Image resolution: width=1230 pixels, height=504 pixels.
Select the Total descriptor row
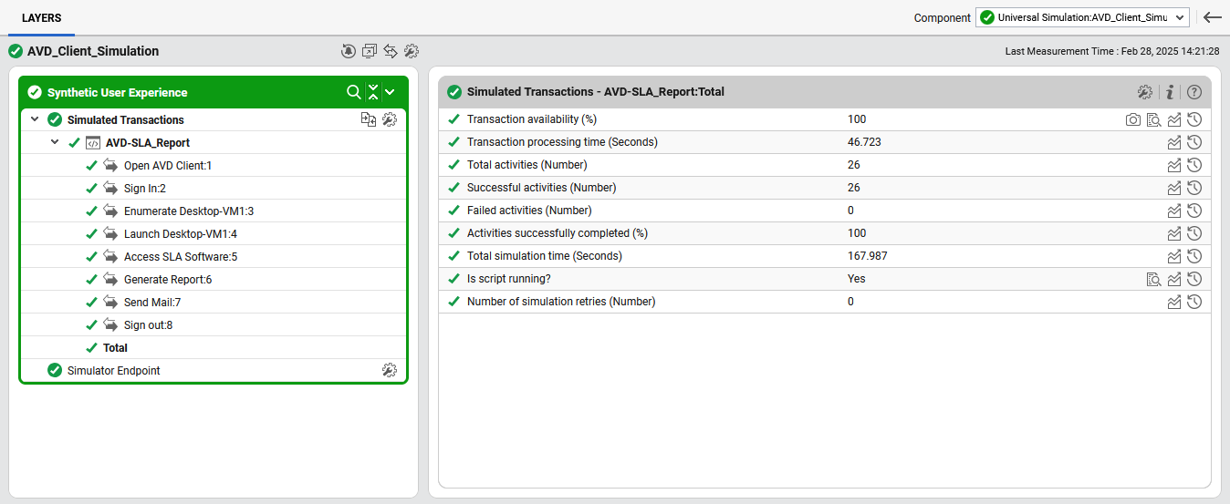tap(115, 347)
